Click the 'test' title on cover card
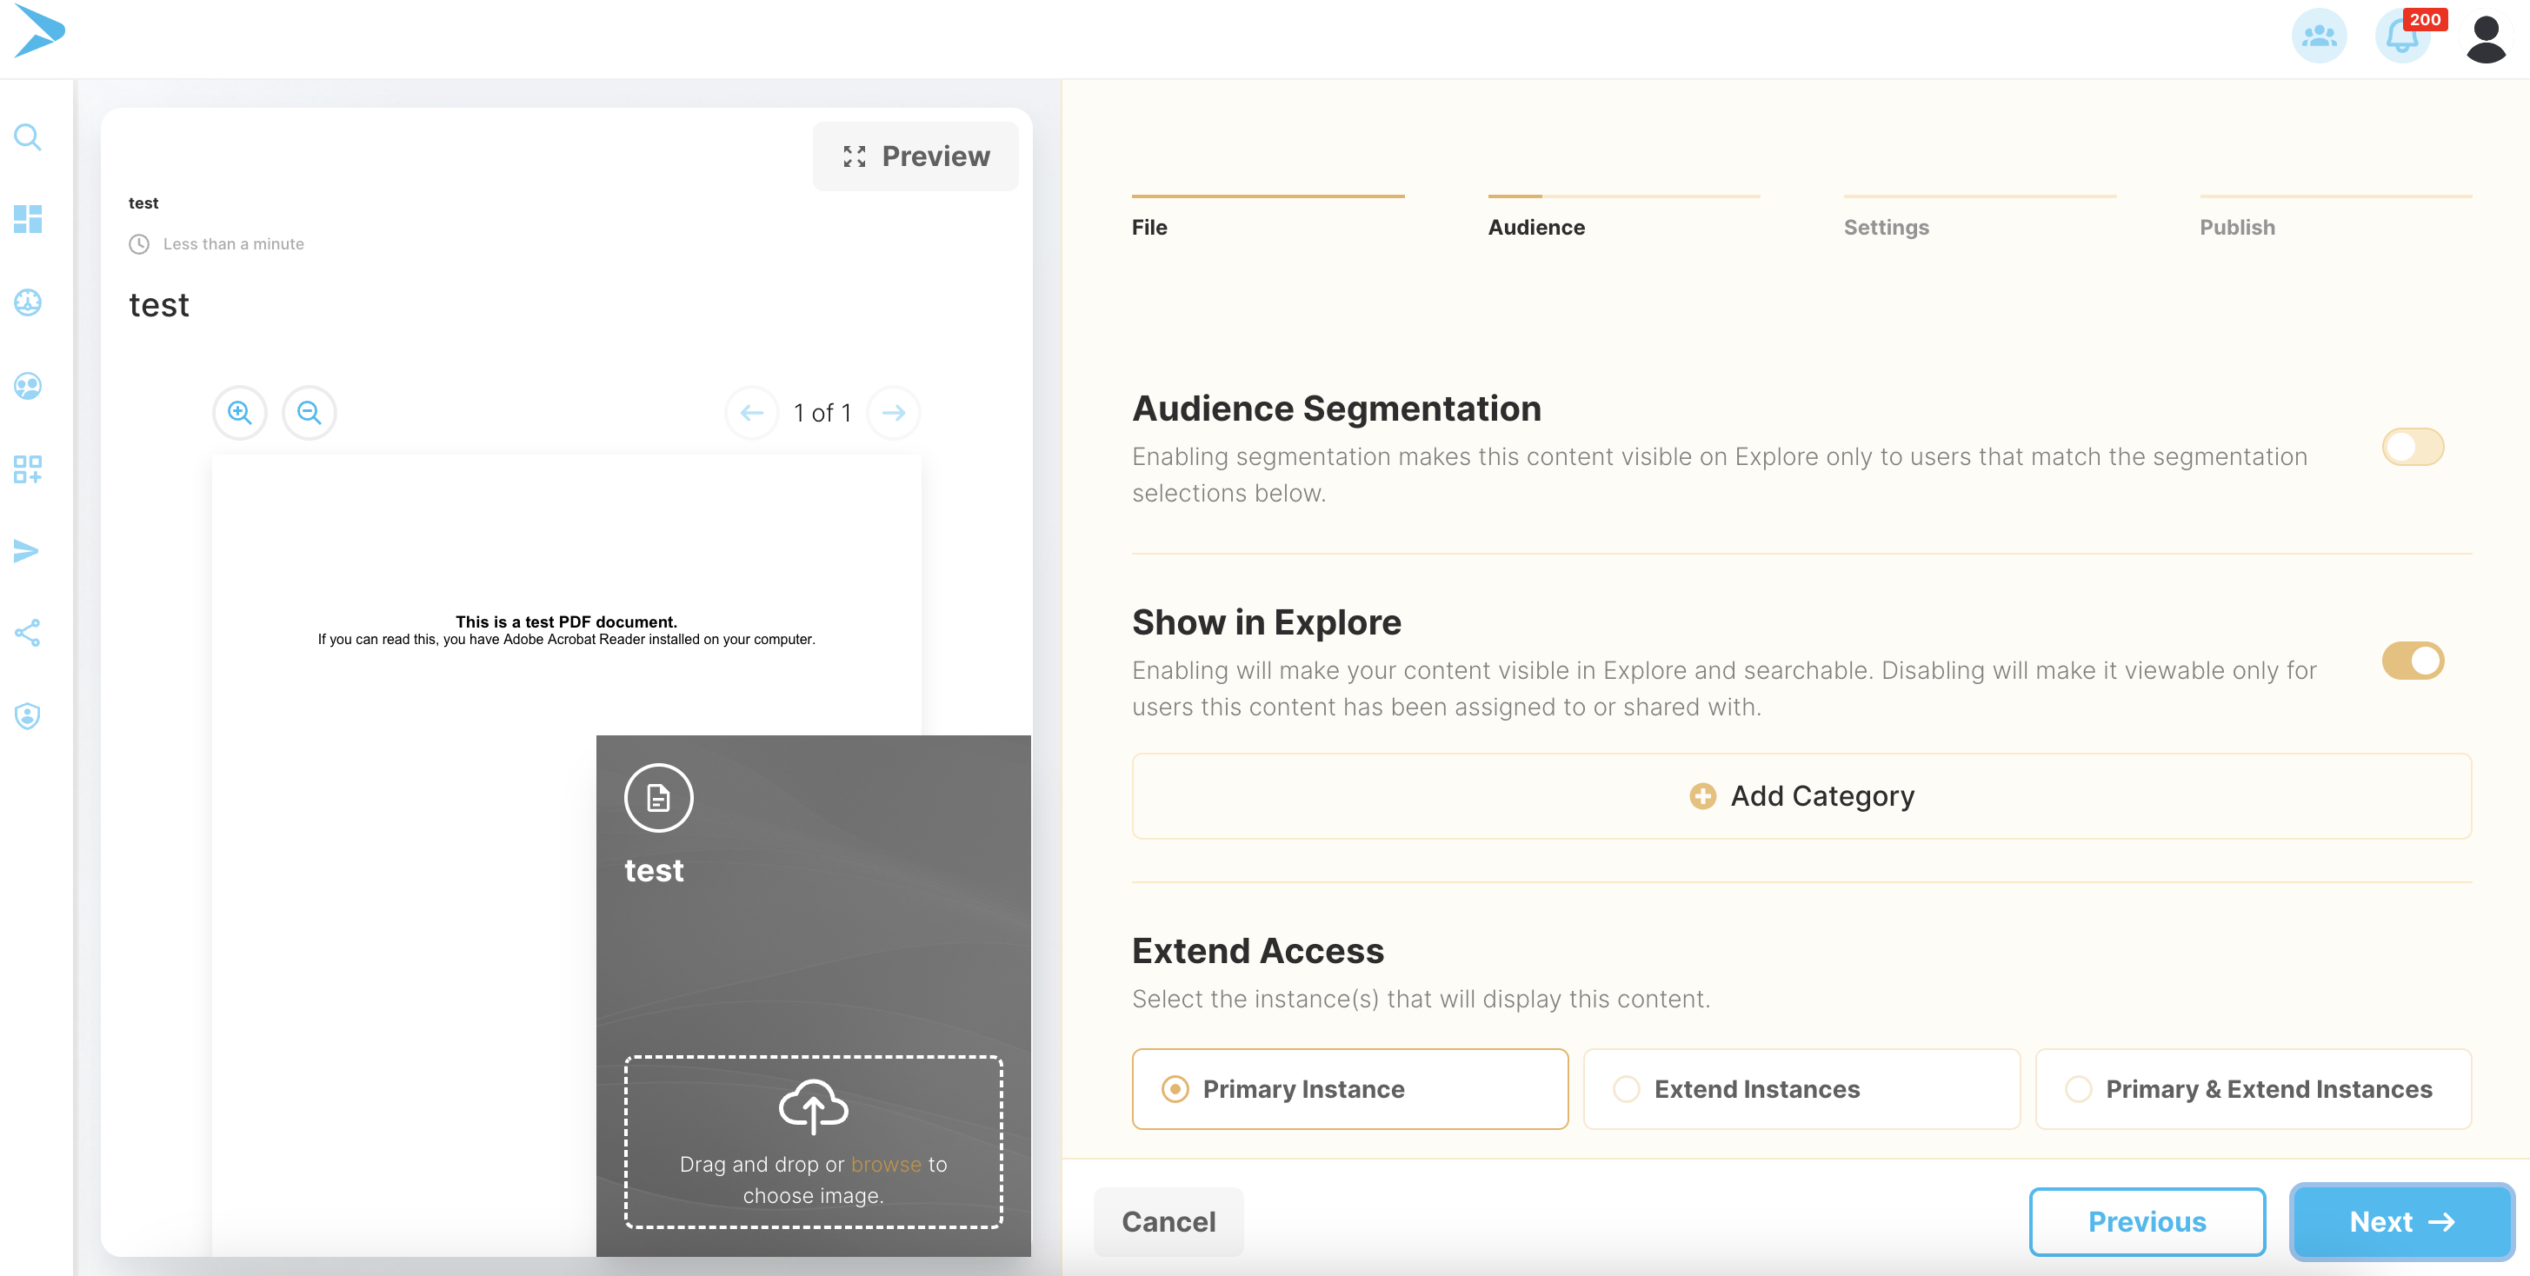Image resolution: width=2530 pixels, height=1276 pixels. click(x=654, y=871)
